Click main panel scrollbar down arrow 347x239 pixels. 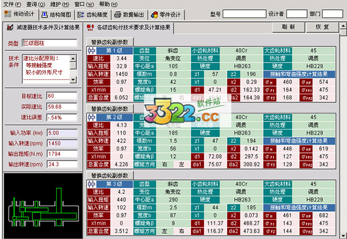coord(343,235)
